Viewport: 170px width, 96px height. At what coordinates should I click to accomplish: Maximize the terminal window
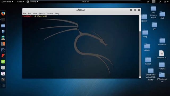tap(135, 10)
